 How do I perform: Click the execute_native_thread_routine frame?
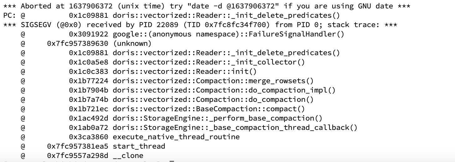coord(176,137)
